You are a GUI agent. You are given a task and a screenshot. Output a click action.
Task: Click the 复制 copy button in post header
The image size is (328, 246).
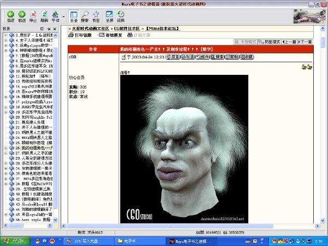coord(232,57)
